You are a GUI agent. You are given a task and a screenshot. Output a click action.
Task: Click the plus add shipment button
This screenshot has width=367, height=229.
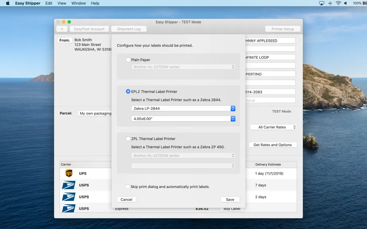pos(62,29)
